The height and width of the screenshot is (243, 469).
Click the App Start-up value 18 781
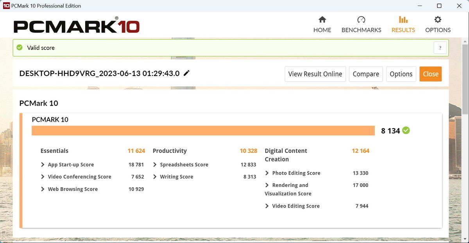point(136,165)
